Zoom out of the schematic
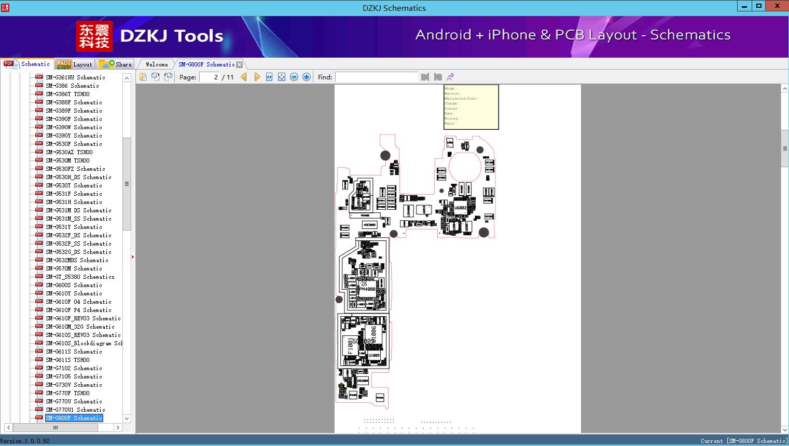This screenshot has width=789, height=446. pos(294,77)
